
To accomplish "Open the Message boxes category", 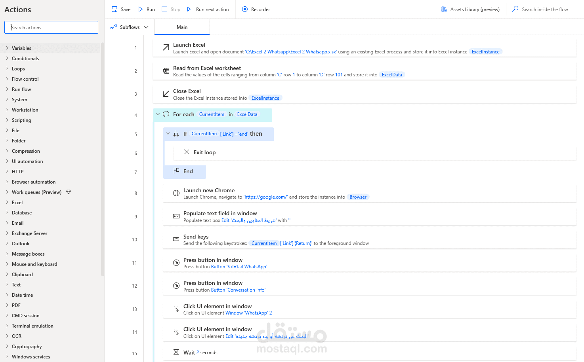I will [28, 254].
